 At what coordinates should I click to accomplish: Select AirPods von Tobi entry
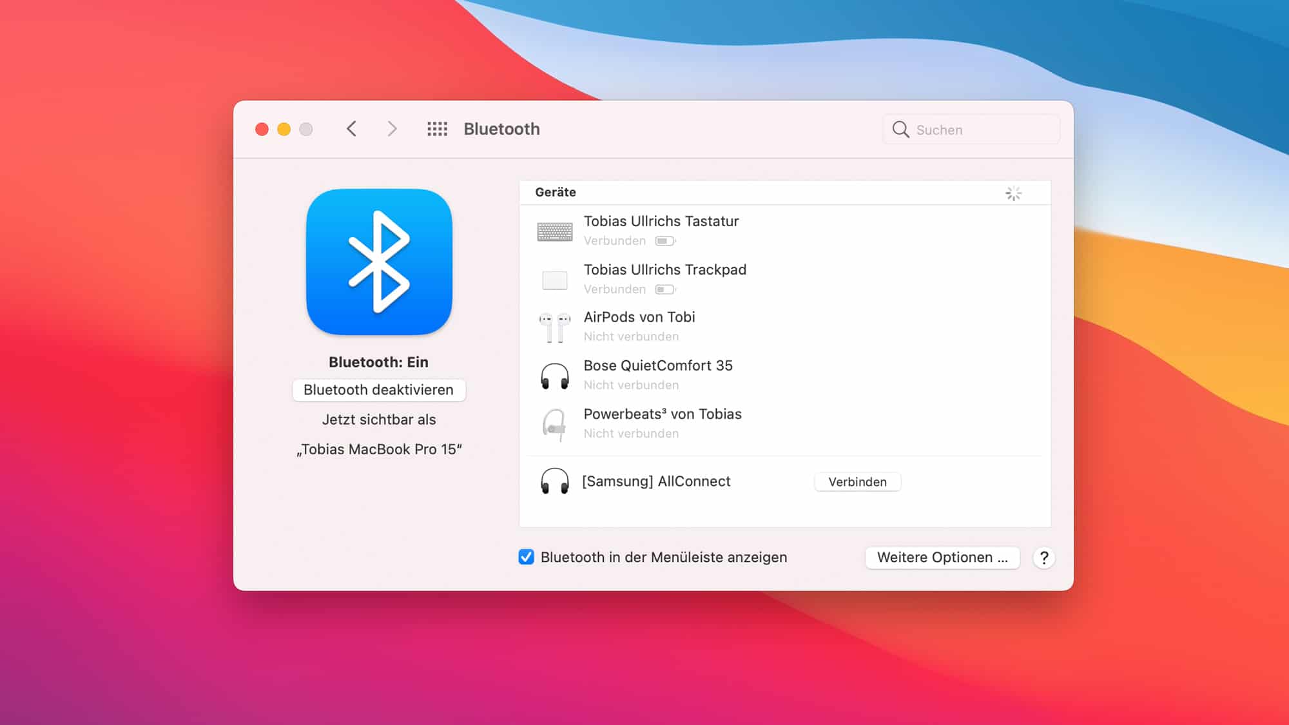(785, 327)
